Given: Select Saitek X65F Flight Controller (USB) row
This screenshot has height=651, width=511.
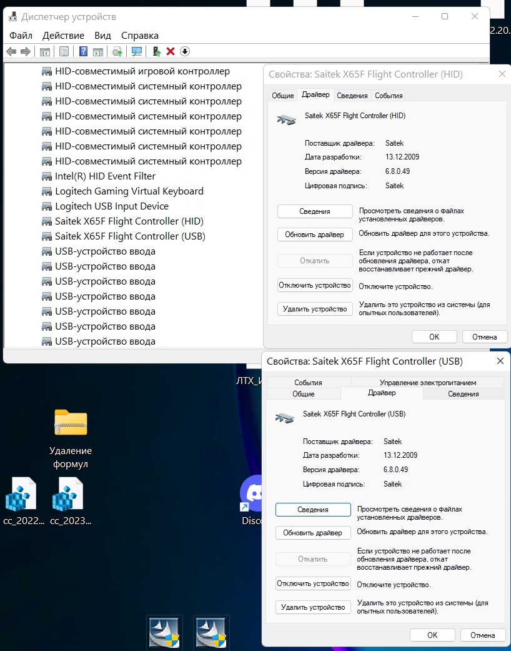Looking at the screenshot, I should click(x=130, y=236).
